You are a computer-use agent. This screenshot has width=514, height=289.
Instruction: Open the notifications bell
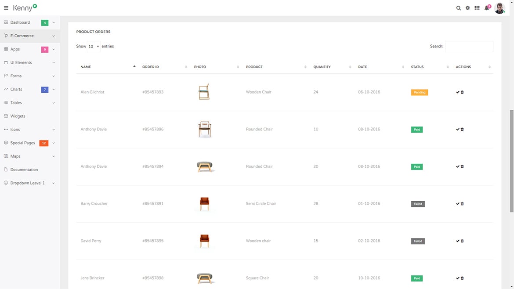(x=487, y=7)
